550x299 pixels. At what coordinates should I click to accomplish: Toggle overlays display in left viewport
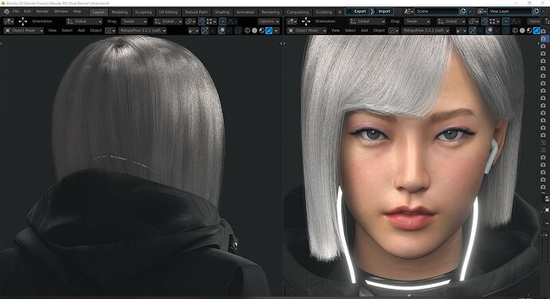(x=222, y=30)
